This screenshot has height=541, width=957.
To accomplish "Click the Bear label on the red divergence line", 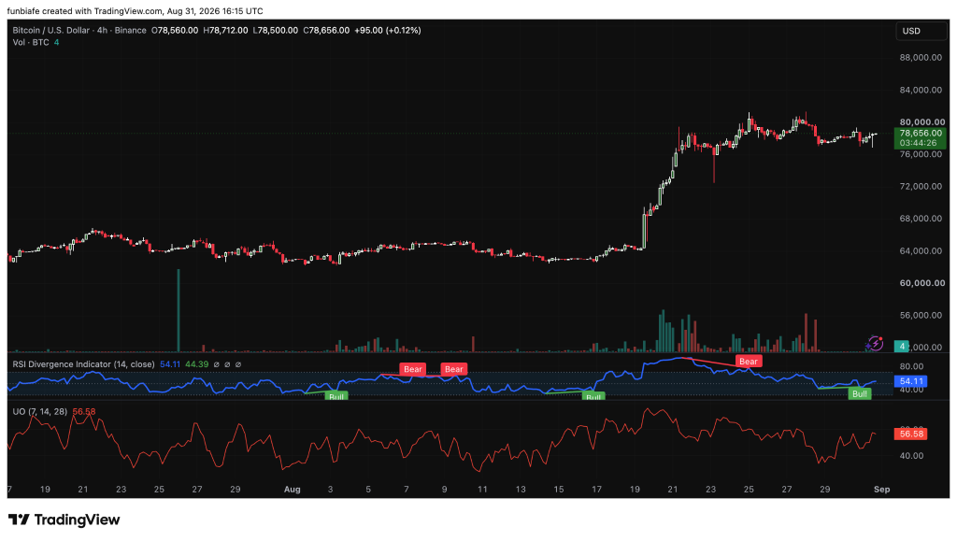I will pyautogui.click(x=749, y=362).
